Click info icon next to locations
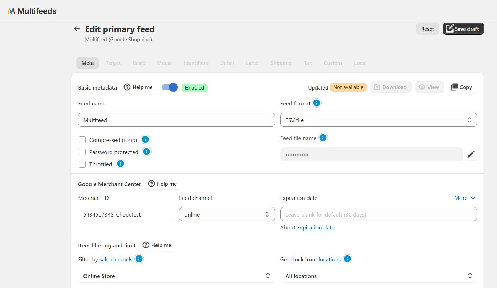This screenshot has height=288, width=497. click(x=347, y=259)
